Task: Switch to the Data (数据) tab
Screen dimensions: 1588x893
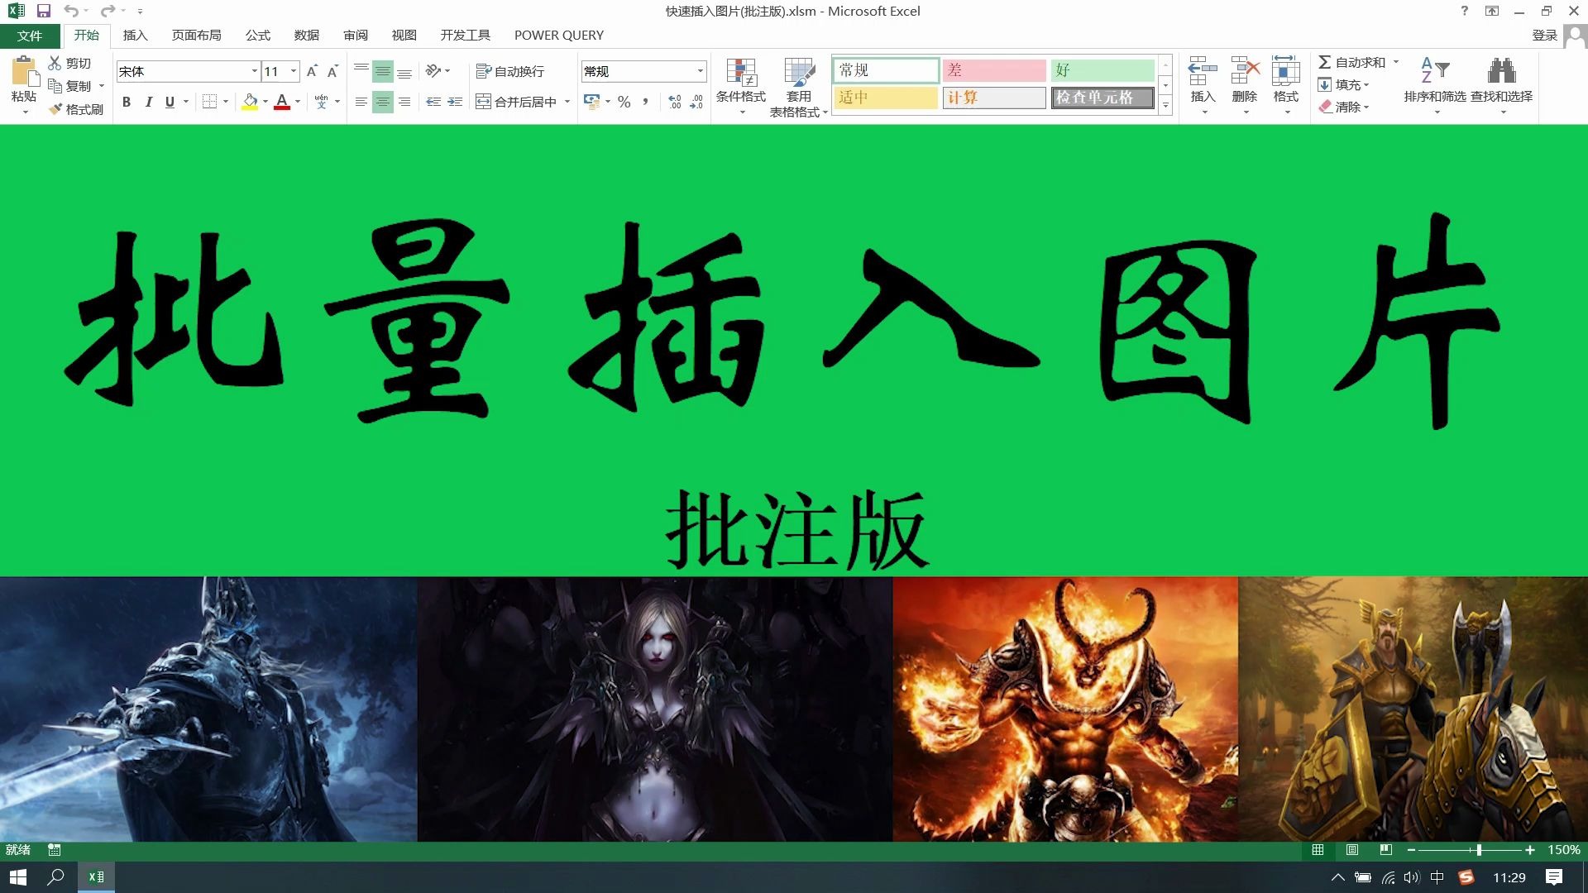Action: tap(306, 36)
